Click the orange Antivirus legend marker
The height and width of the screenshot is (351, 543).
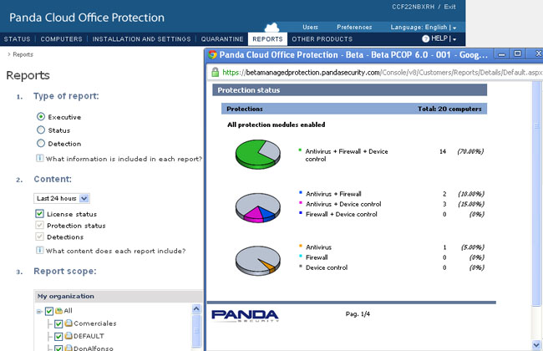pyautogui.click(x=301, y=246)
